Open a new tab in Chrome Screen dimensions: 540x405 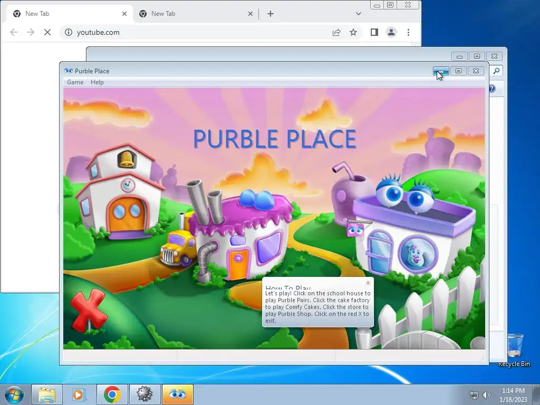[271, 14]
